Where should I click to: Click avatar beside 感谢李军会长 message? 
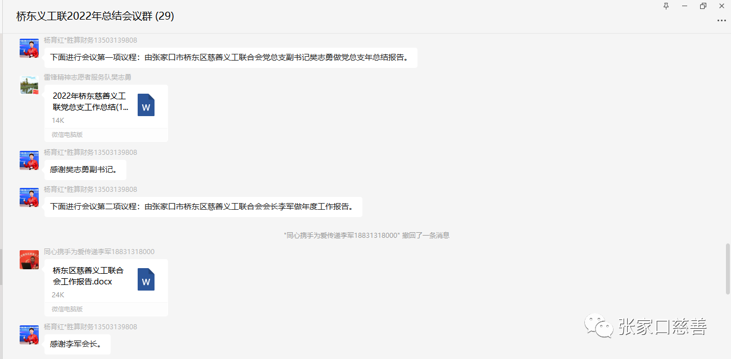(x=29, y=335)
